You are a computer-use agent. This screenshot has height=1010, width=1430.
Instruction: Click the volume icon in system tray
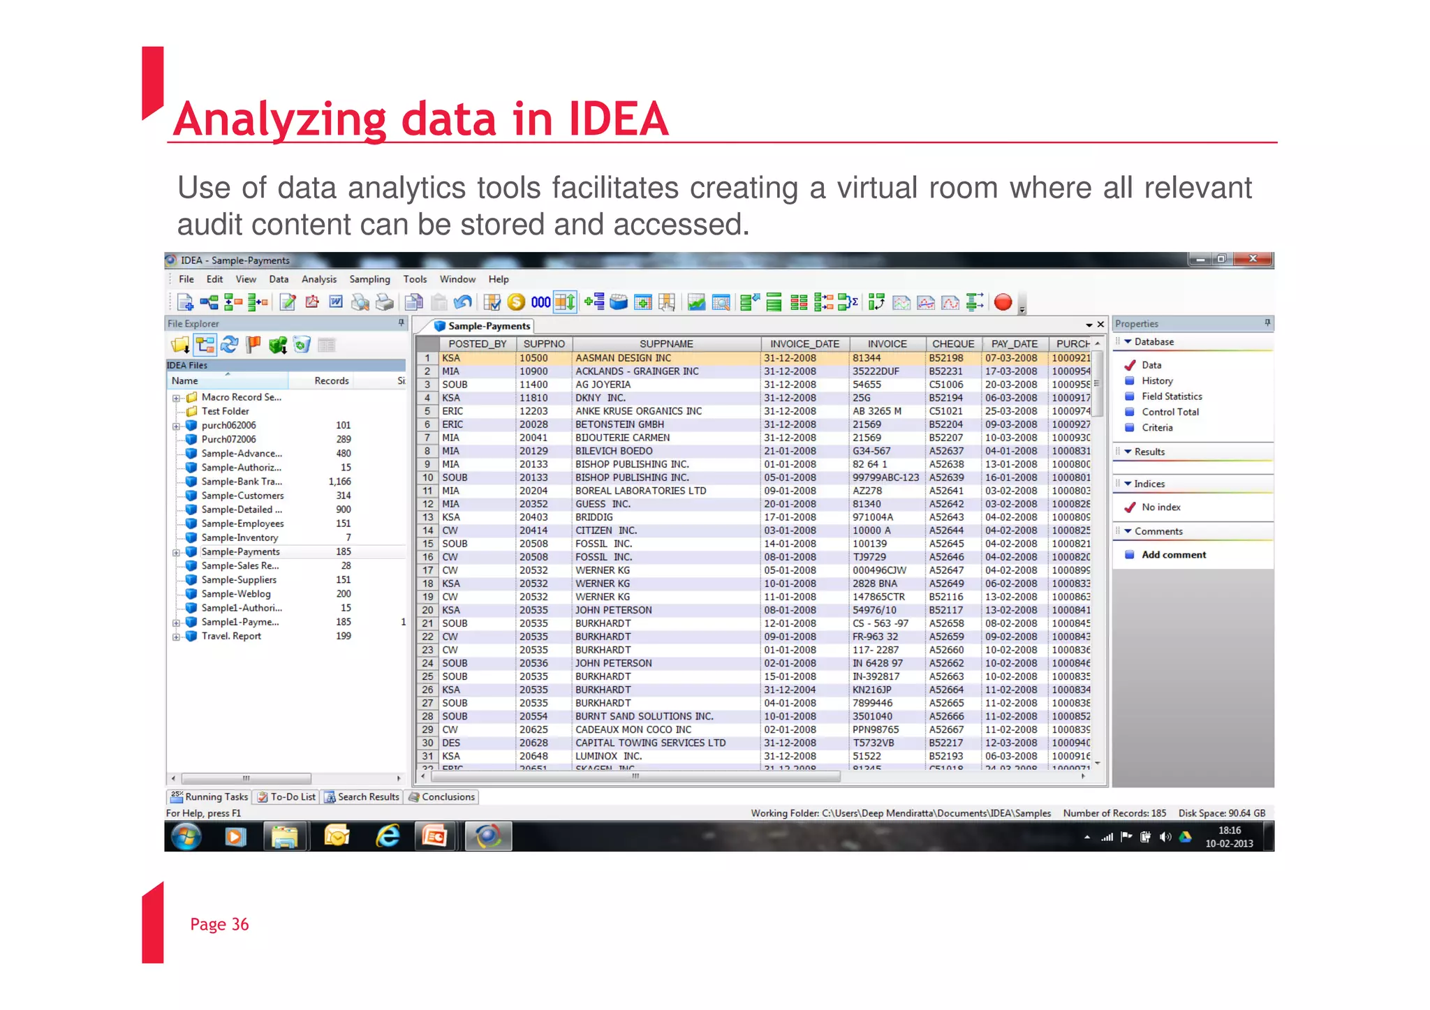coord(1165,837)
